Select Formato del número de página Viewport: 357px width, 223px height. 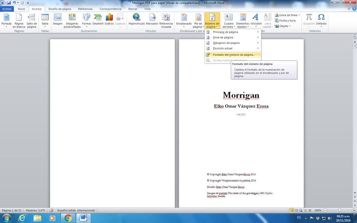coord(234,55)
